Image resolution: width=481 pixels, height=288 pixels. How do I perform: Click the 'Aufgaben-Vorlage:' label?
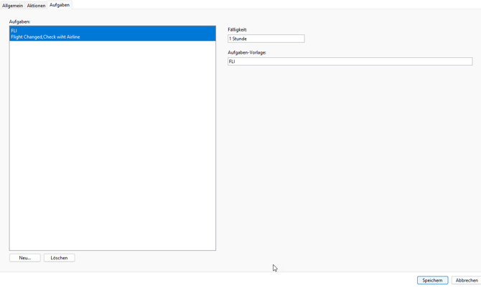pyautogui.click(x=247, y=52)
